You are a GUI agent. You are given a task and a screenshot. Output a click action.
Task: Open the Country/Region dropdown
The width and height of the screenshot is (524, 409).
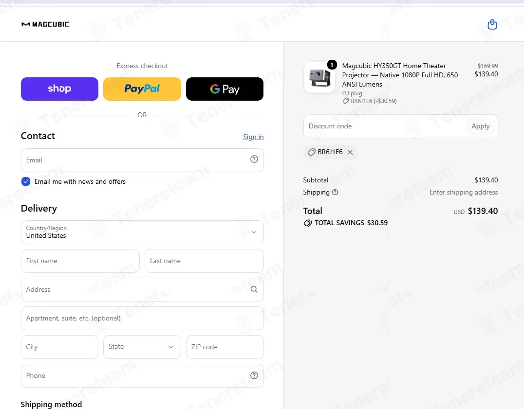coord(142,232)
